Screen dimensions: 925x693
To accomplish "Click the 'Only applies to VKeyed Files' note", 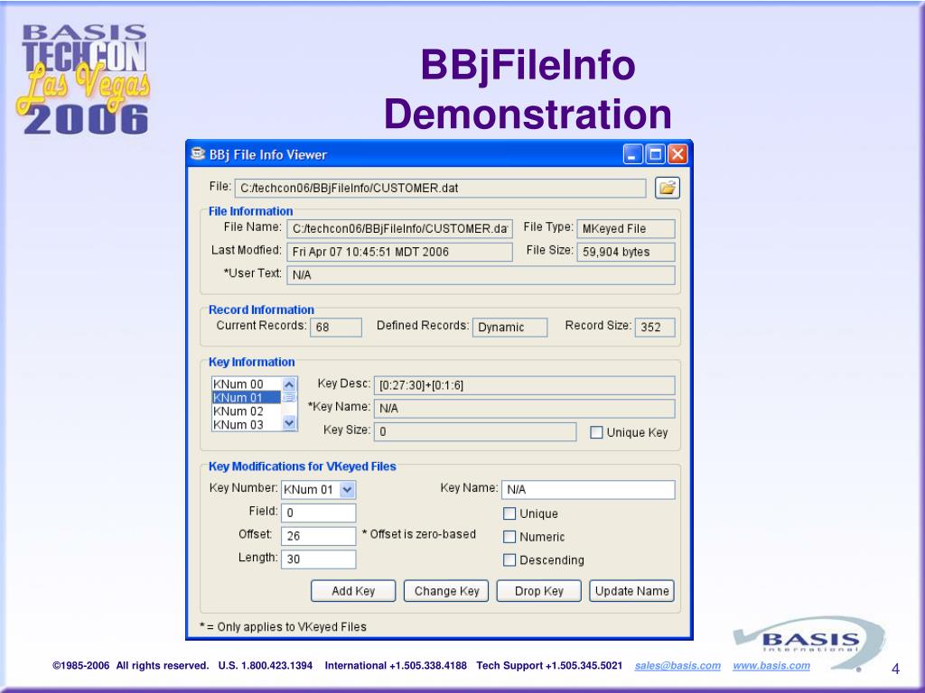I will coord(283,626).
